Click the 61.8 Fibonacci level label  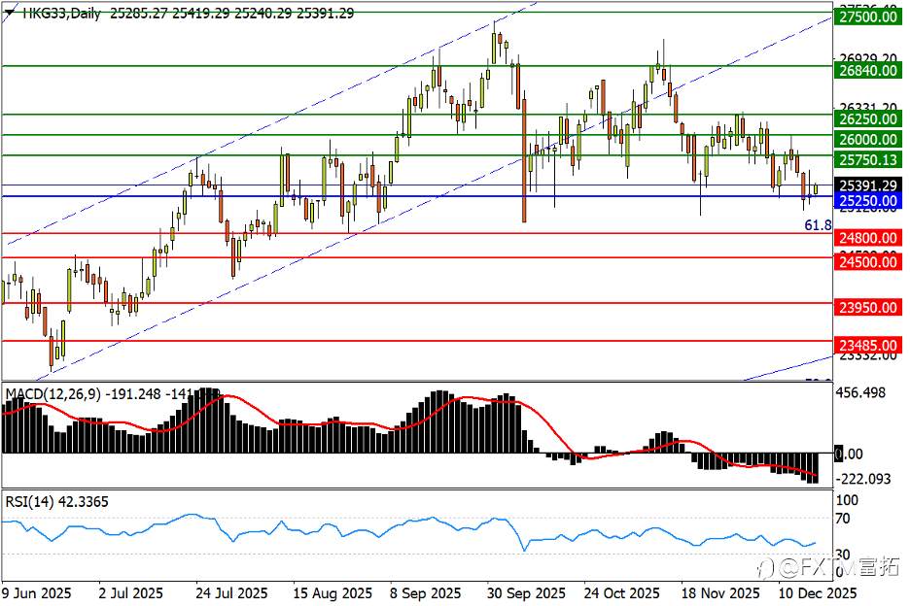[x=818, y=225]
